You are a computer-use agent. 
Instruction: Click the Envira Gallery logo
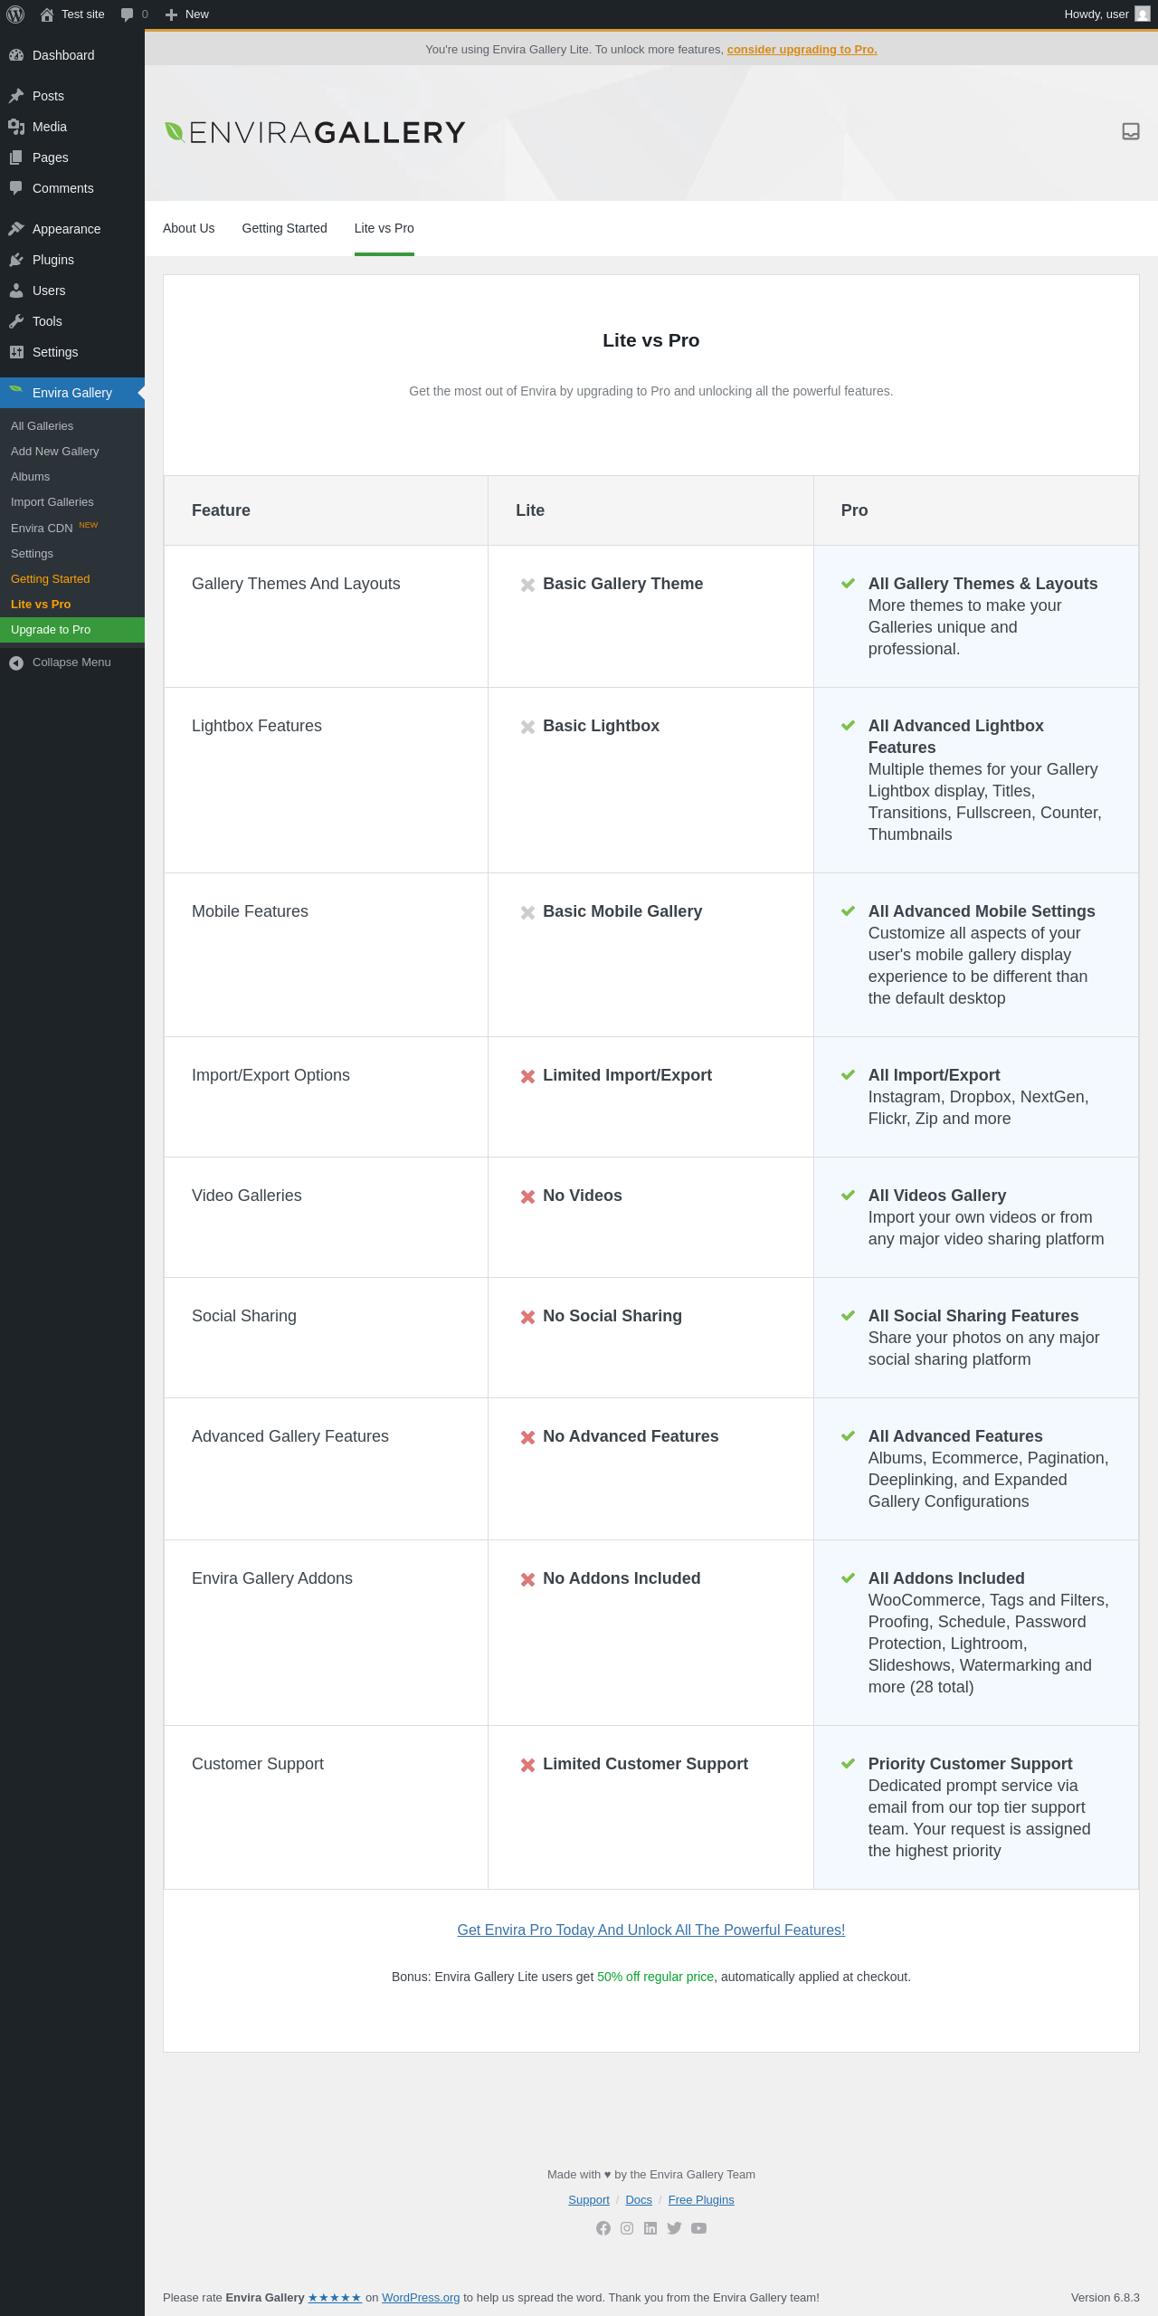[315, 133]
